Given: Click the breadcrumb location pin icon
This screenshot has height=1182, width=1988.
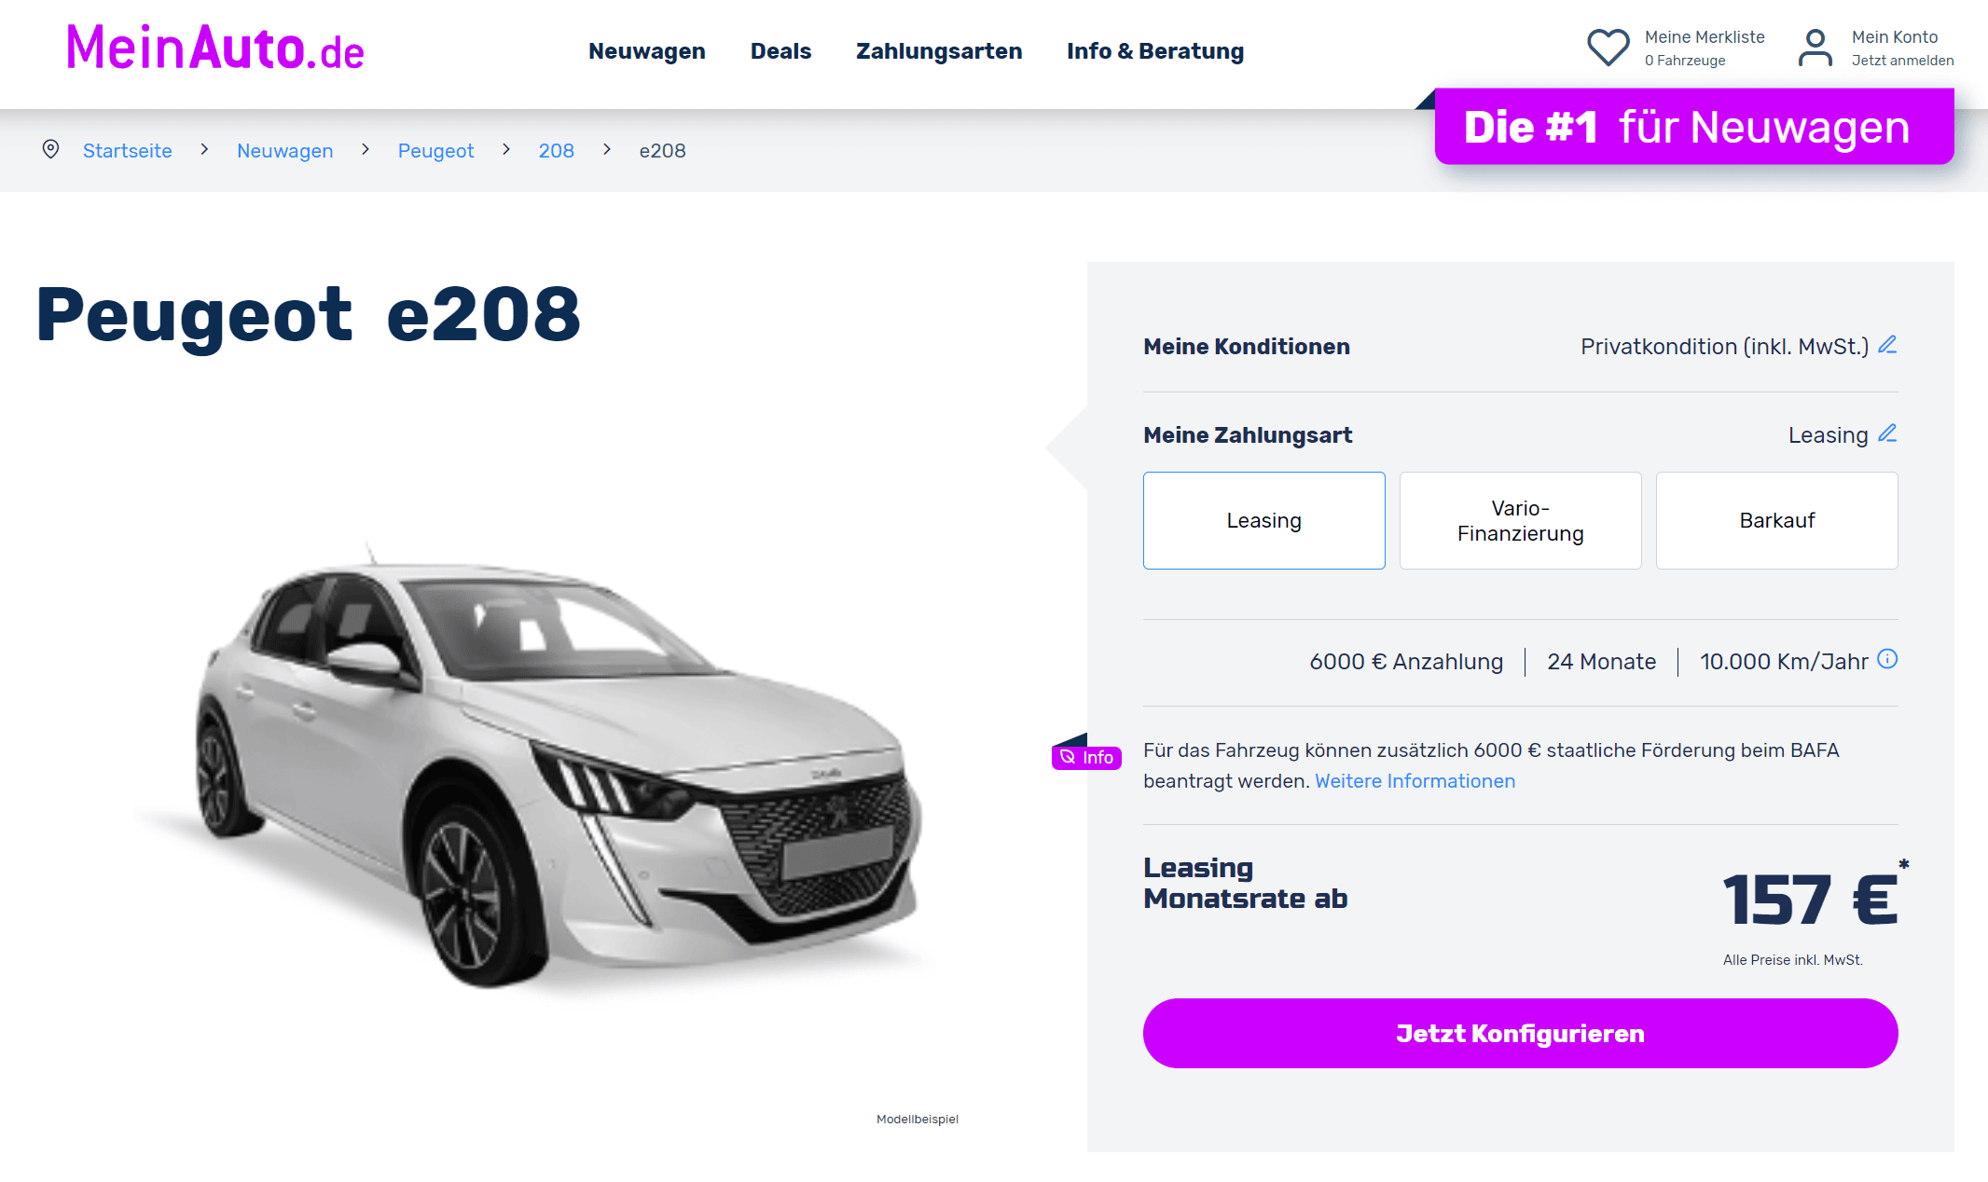Looking at the screenshot, I should [x=50, y=149].
